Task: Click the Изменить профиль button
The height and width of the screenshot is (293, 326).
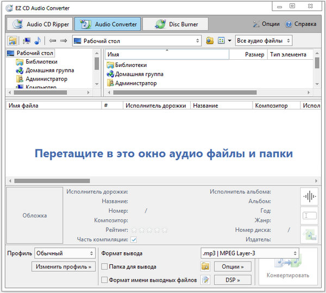Action: point(64,267)
